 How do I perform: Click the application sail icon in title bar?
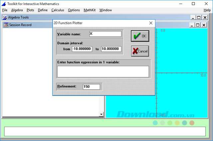pyautogui.click(x=4, y=4)
